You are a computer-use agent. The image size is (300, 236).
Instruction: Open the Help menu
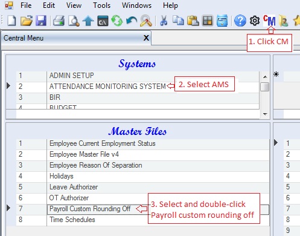coord(170,5)
